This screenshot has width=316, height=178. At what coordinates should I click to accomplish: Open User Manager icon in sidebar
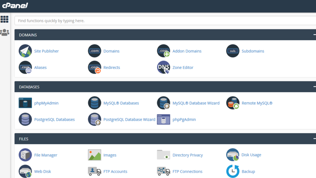5,32
